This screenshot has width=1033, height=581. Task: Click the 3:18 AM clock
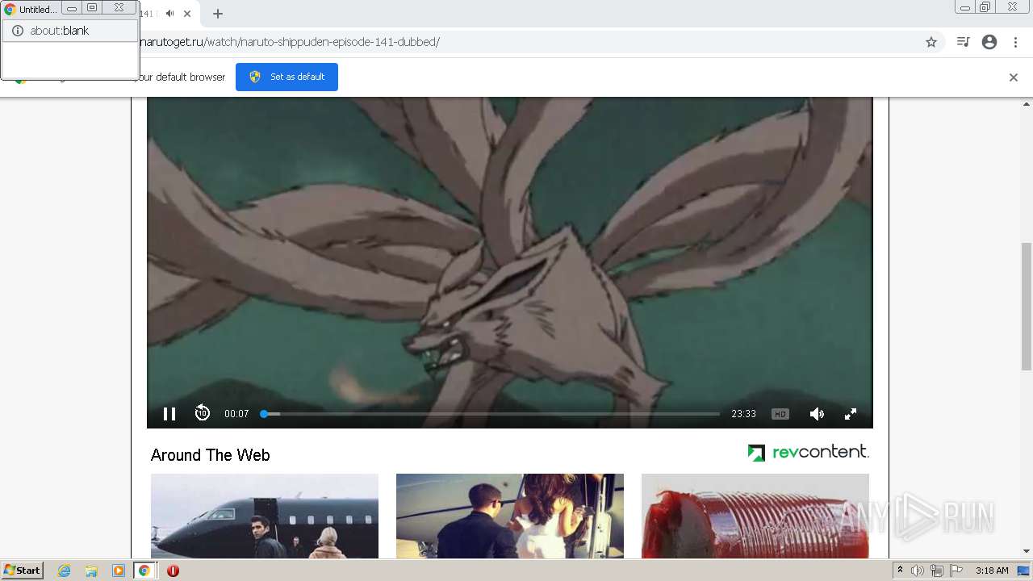[992, 571]
